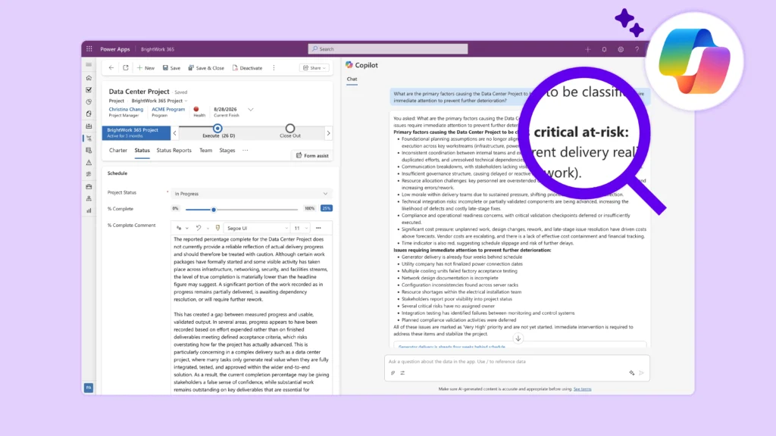The height and width of the screenshot is (436, 776).
Task: Click the PA area switcher badge
Action: coord(89,388)
